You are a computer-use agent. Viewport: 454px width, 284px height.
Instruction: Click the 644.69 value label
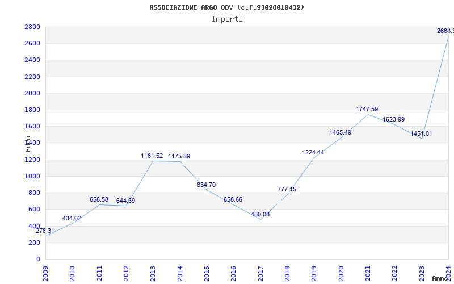125,201
